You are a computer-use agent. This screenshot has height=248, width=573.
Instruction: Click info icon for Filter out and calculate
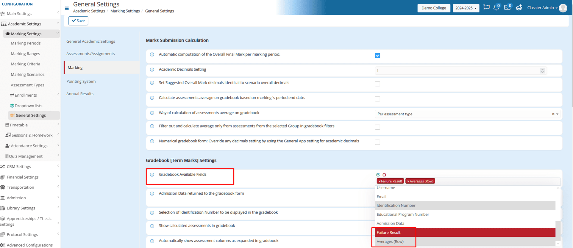pos(152,126)
